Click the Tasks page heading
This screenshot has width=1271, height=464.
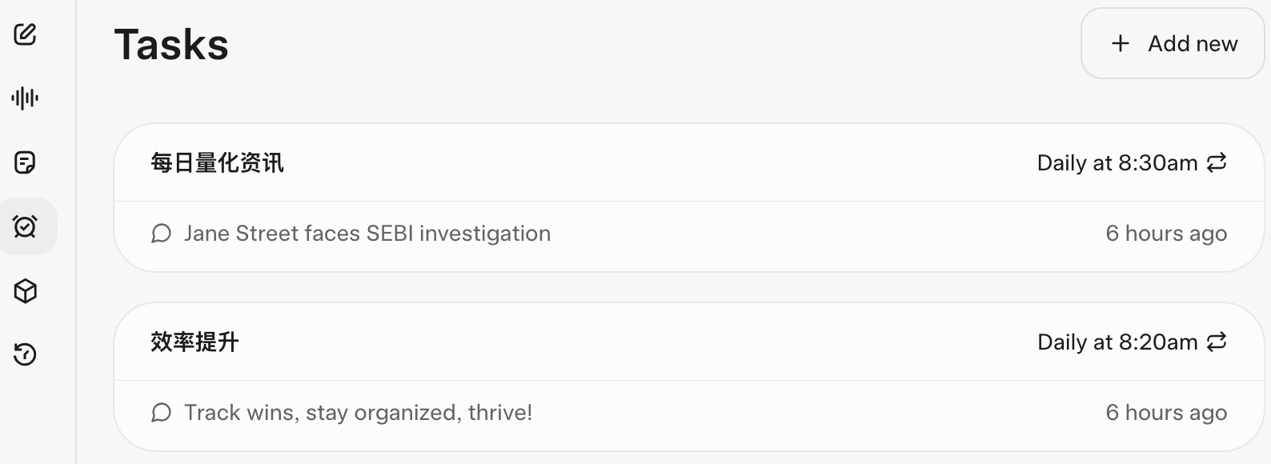click(x=171, y=44)
